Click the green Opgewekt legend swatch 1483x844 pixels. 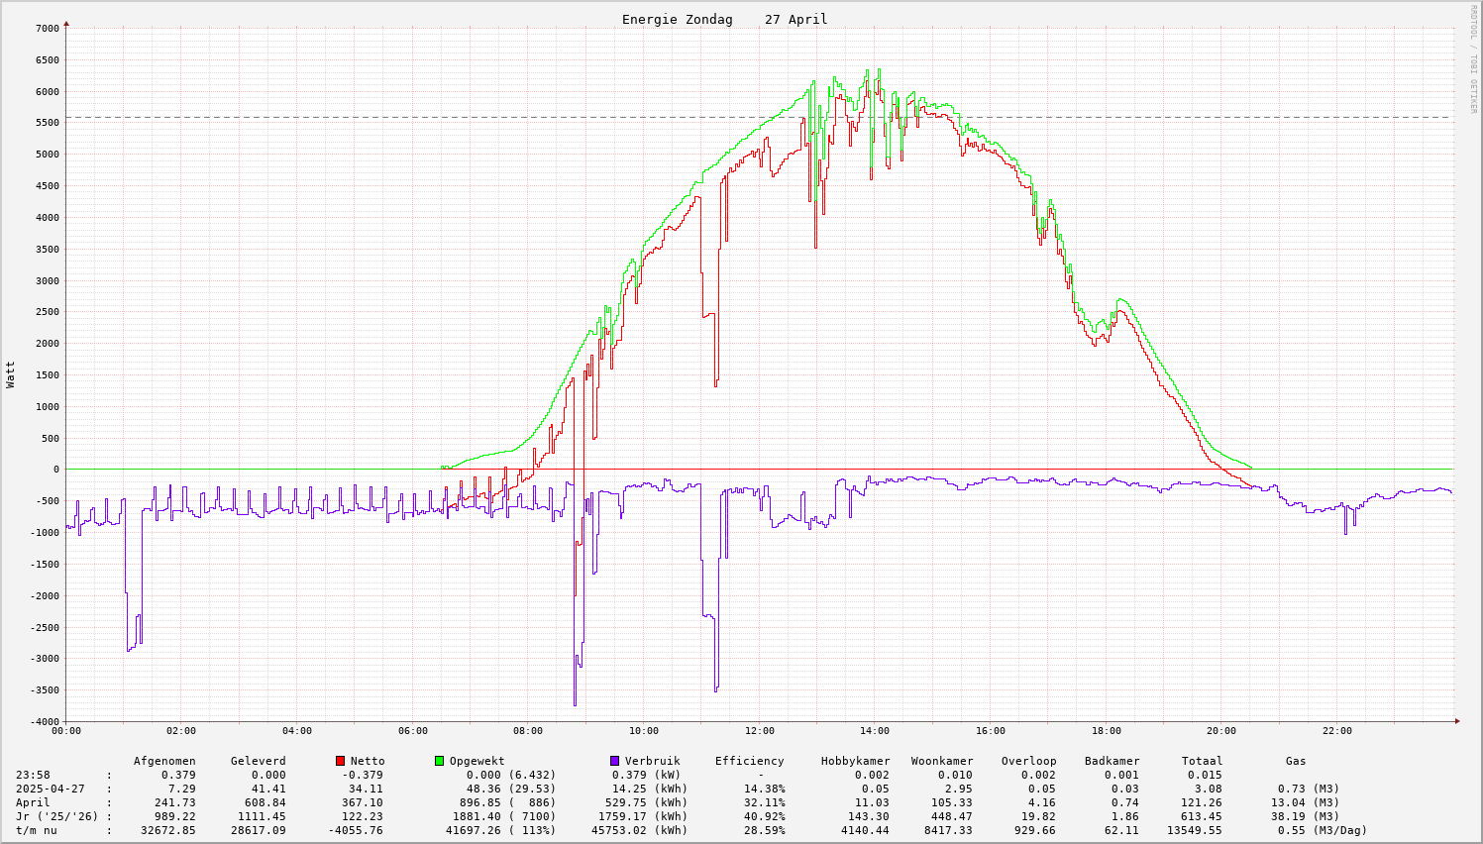point(439,761)
